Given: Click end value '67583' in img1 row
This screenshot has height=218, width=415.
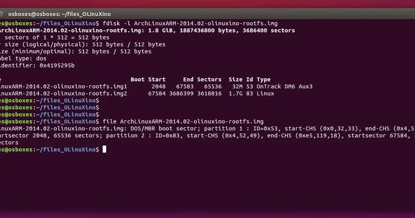Looking at the screenshot, I should tap(185, 86).
